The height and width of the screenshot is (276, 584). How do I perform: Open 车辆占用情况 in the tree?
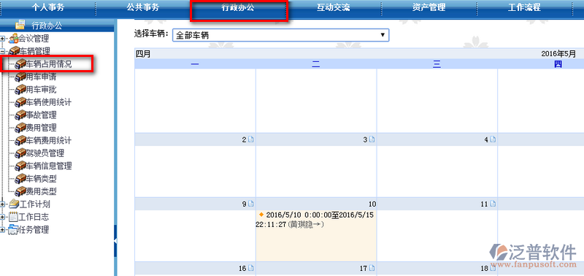pos(48,64)
